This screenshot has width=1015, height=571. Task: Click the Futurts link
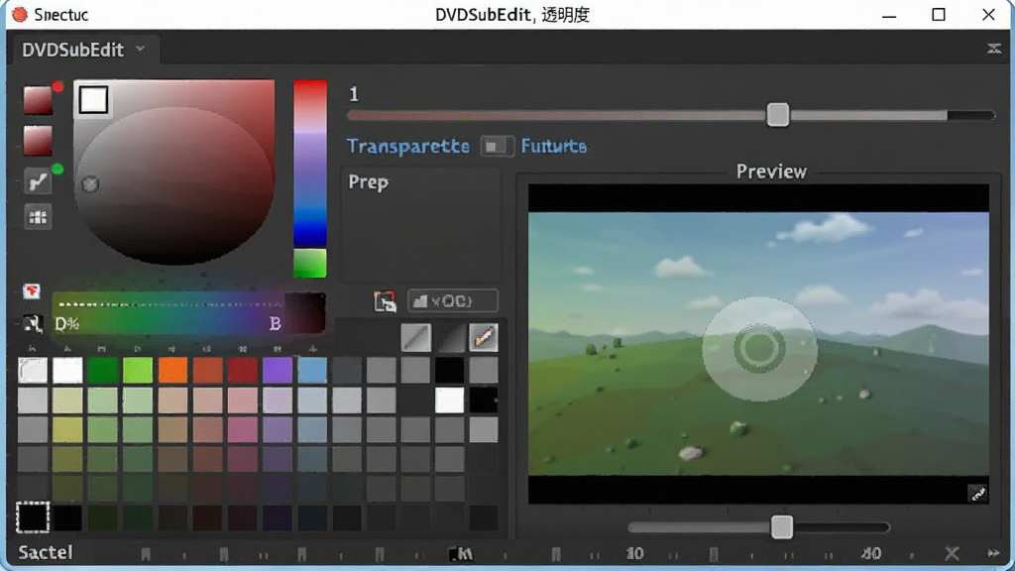(554, 147)
